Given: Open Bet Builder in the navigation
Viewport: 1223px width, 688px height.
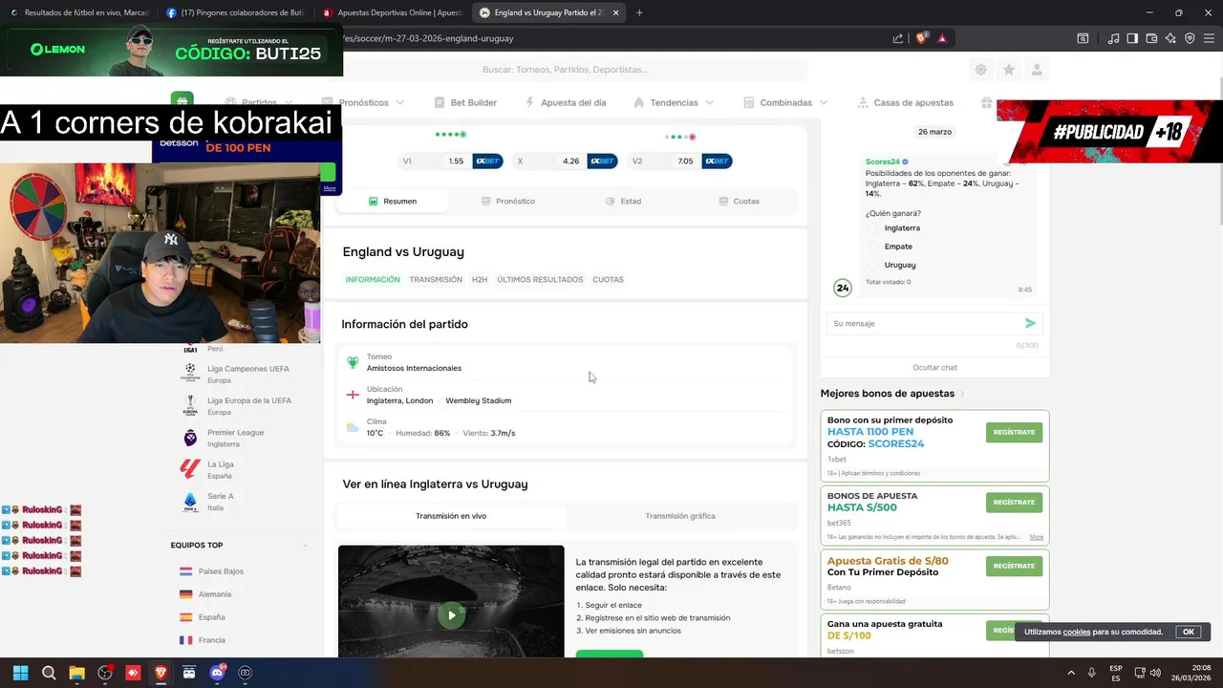Looking at the screenshot, I should coord(465,102).
